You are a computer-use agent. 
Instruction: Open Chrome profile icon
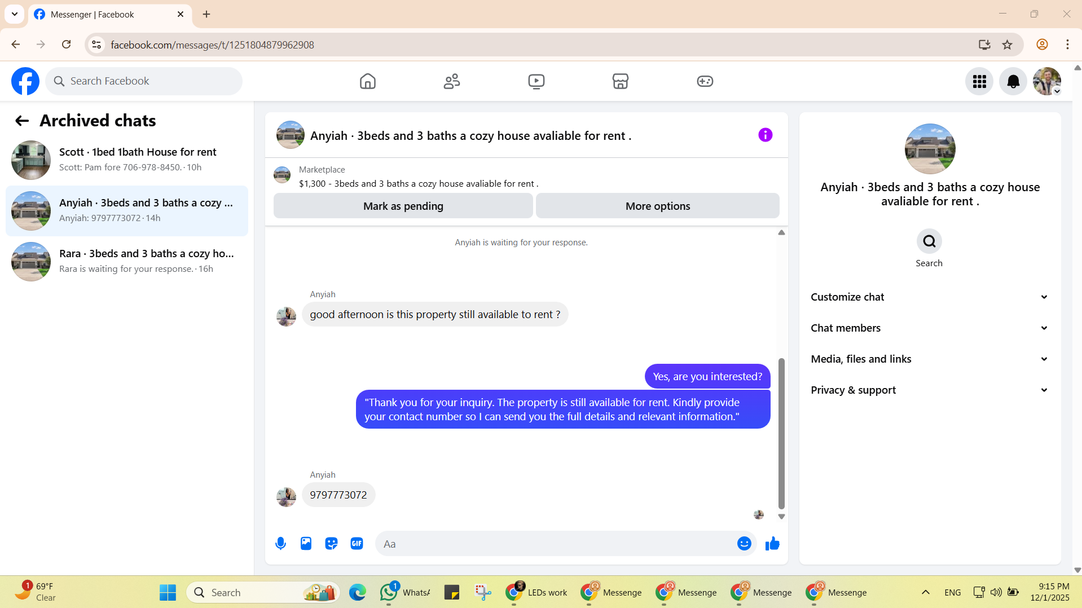click(x=1042, y=45)
